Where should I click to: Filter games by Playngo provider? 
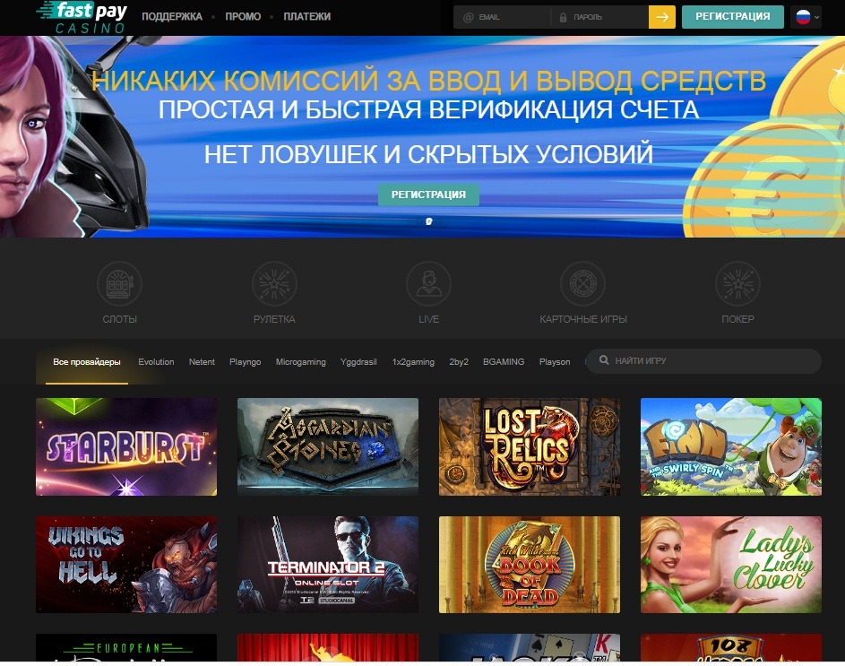click(246, 362)
